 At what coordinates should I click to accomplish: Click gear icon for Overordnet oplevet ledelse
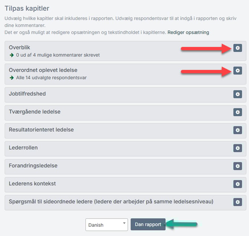tap(237, 70)
